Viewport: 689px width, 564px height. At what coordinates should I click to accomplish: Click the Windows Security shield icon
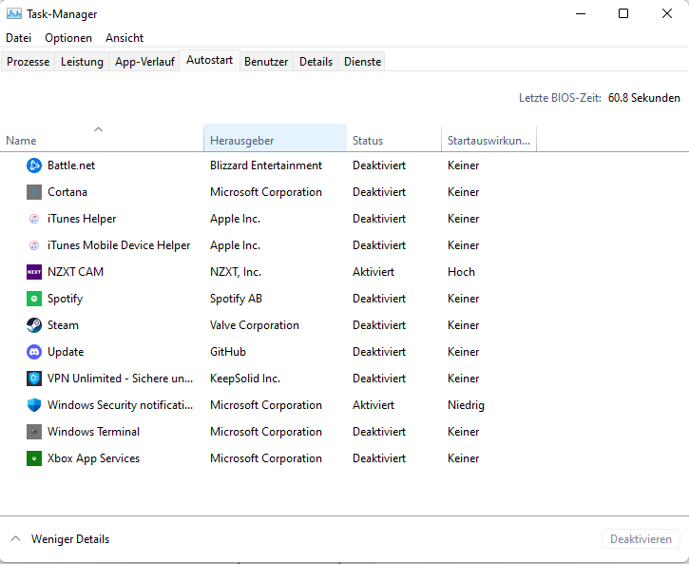pos(34,405)
